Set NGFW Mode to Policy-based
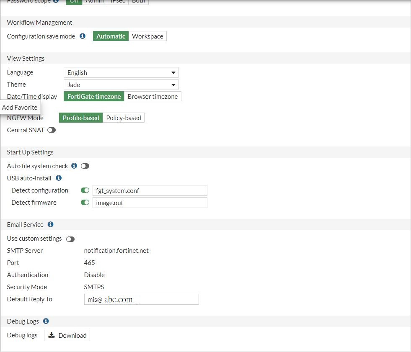 point(124,118)
